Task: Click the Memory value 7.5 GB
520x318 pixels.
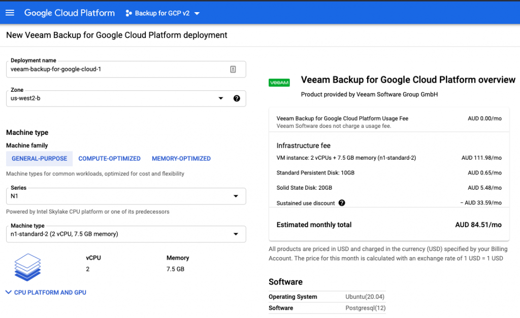Action: click(x=175, y=269)
